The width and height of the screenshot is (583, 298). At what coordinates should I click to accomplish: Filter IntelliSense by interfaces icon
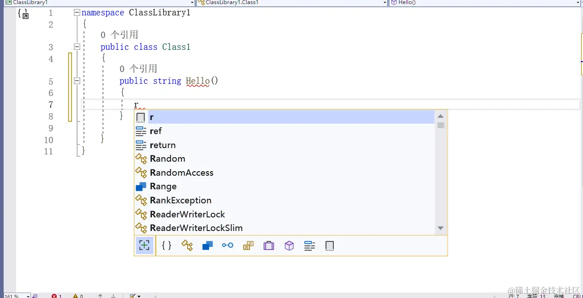click(228, 245)
